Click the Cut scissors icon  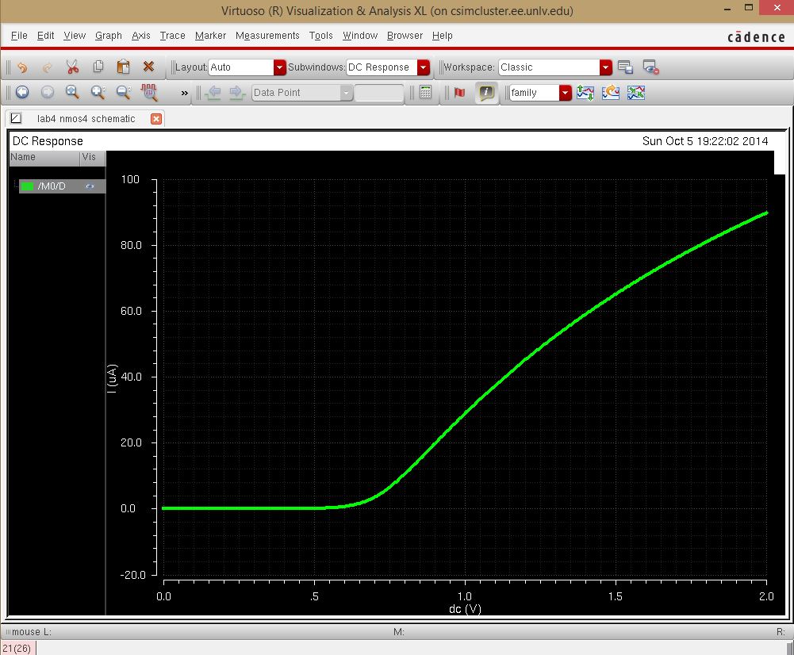[x=72, y=67]
